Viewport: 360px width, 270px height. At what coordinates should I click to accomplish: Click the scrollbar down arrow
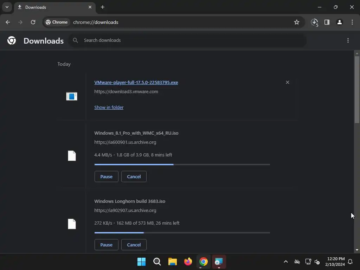tap(357, 250)
